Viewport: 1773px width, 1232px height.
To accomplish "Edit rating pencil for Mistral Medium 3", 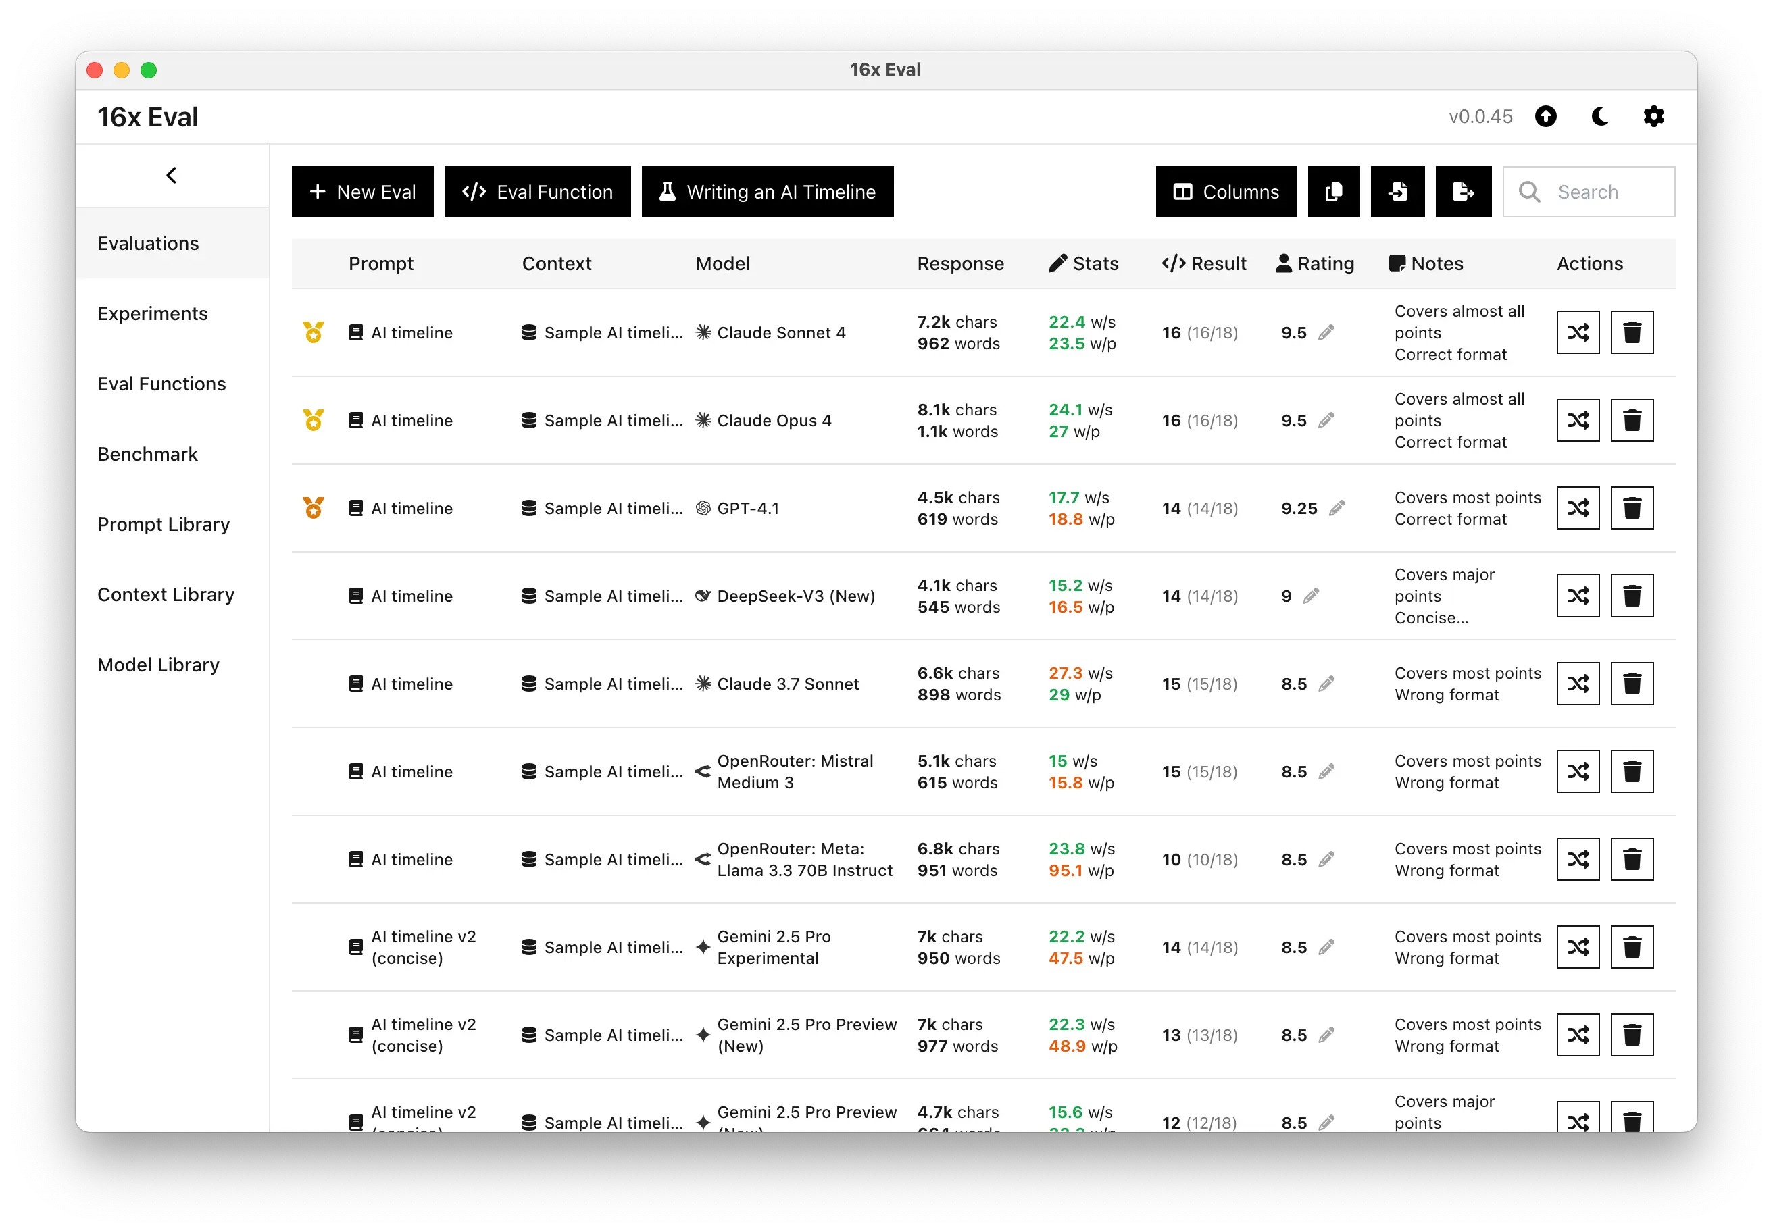I will click(x=1326, y=772).
